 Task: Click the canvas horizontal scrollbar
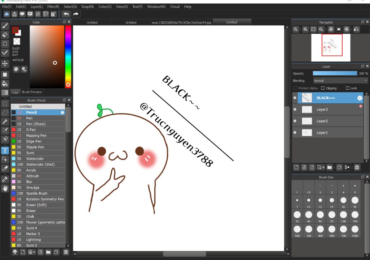(185, 254)
